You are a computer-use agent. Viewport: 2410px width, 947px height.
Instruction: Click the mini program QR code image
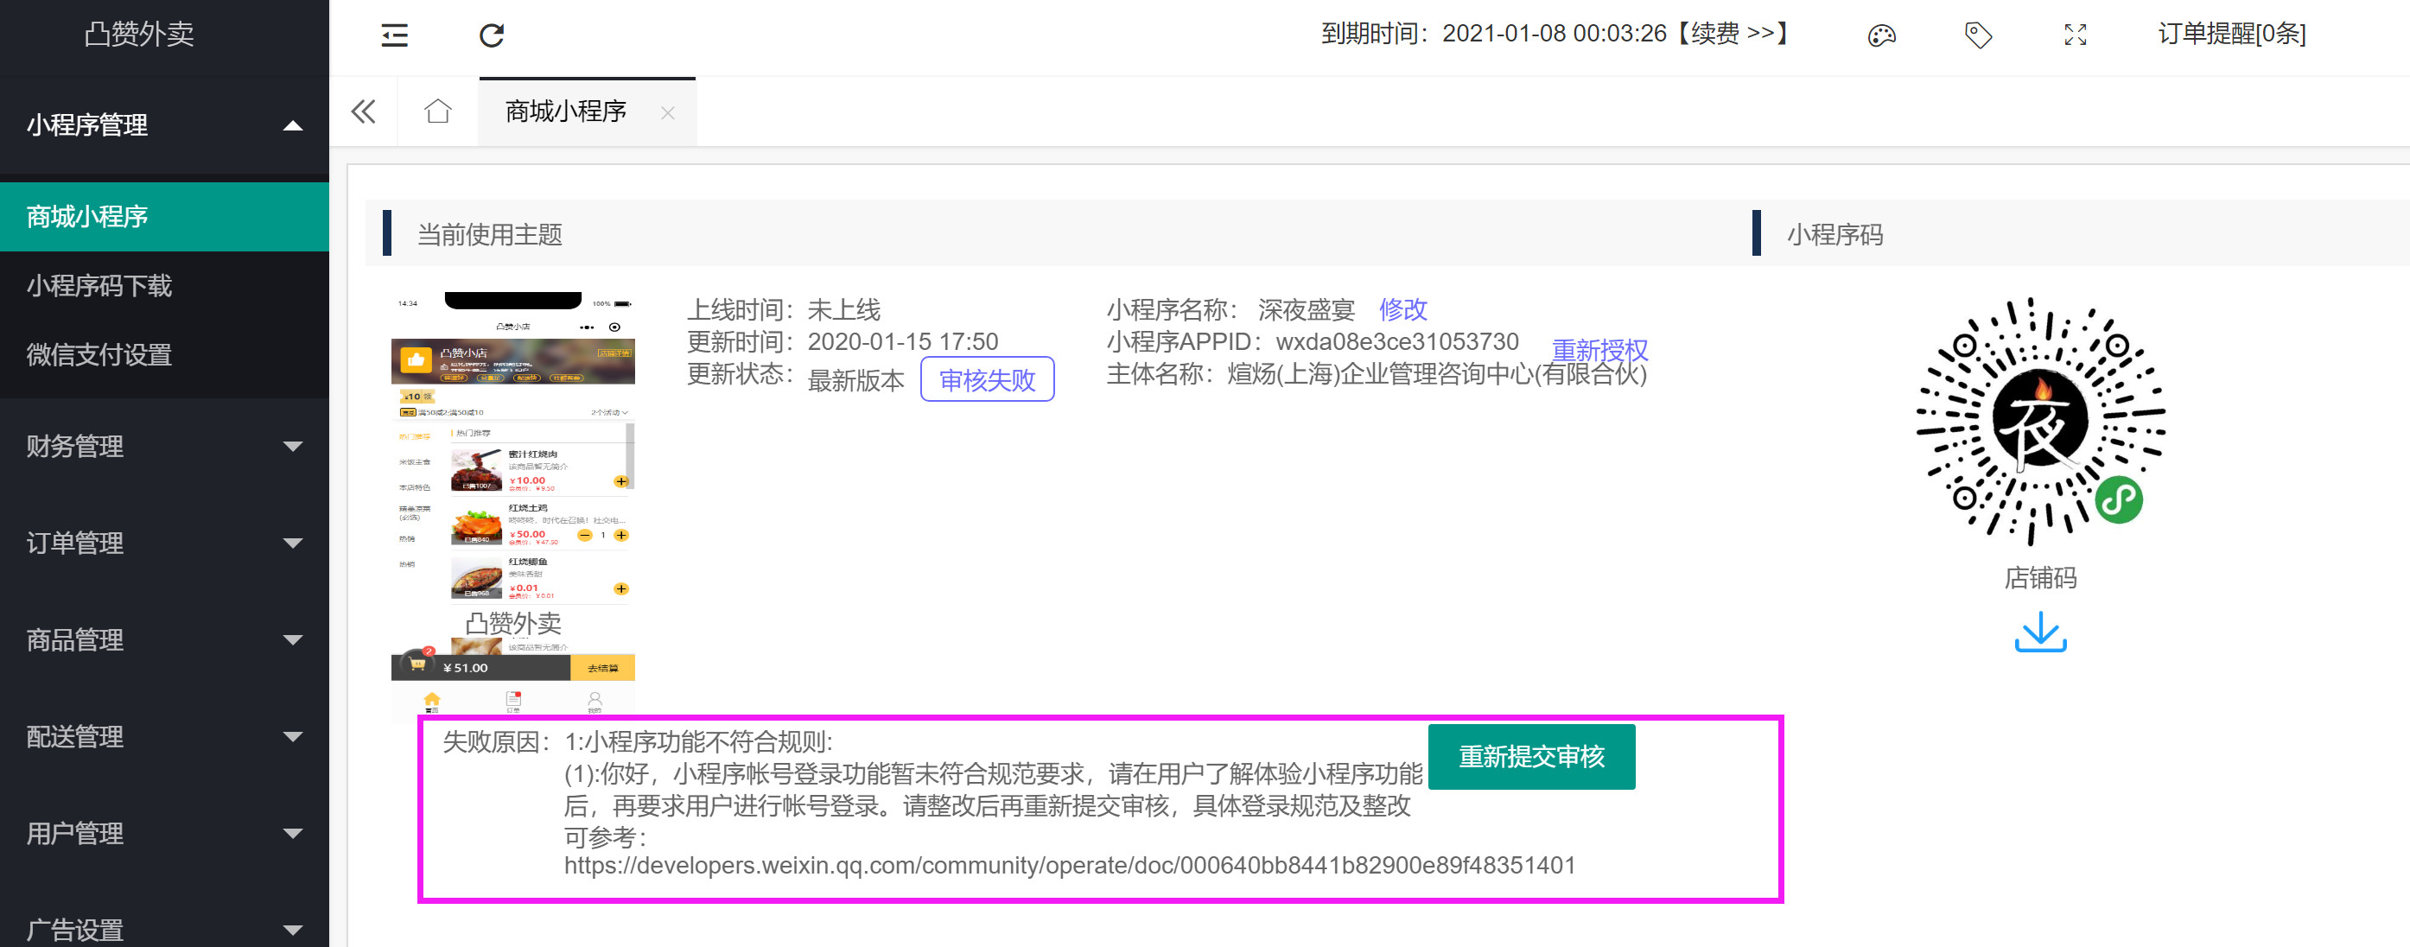tap(2039, 421)
